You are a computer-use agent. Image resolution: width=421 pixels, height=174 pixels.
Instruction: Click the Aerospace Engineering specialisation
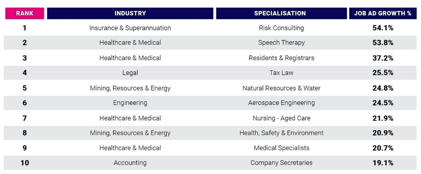pos(281,103)
